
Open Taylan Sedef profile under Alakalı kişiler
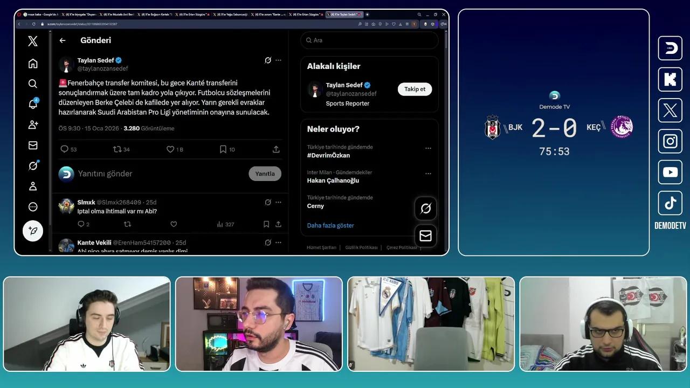[344, 85]
